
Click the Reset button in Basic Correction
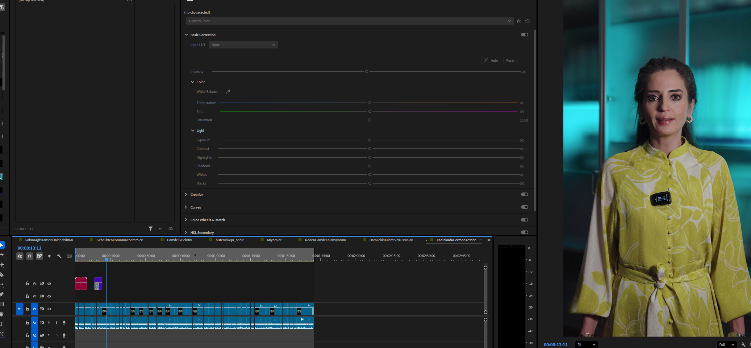coord(510,60)
